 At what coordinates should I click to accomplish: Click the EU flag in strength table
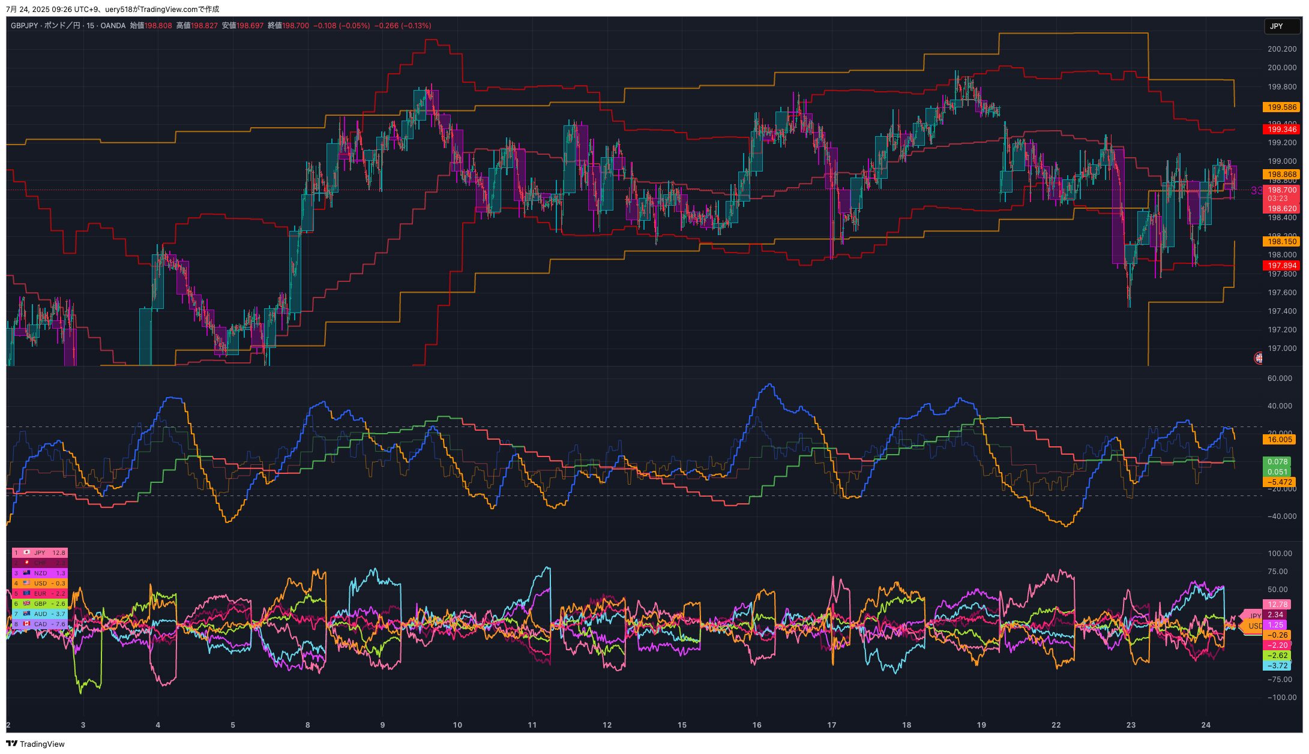click(x=26, y=593)
